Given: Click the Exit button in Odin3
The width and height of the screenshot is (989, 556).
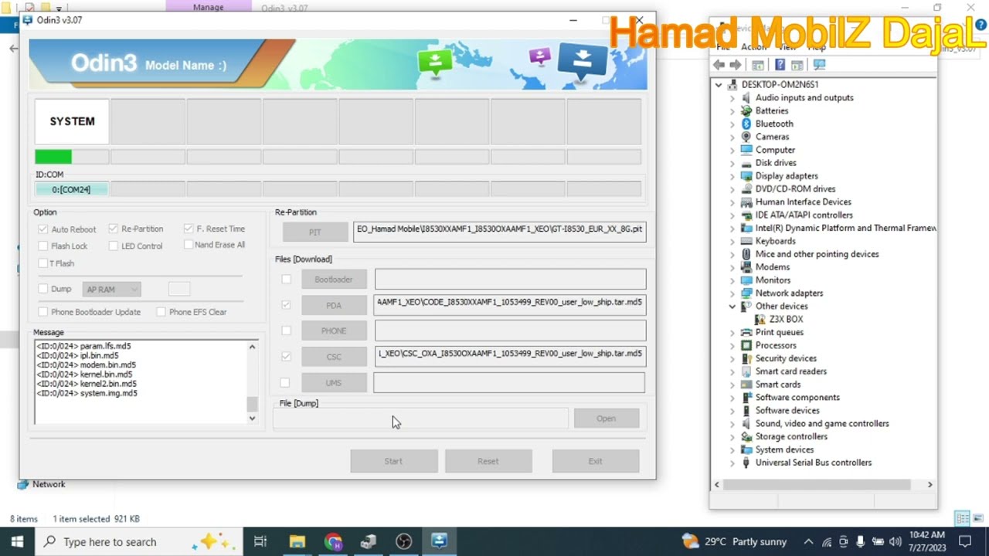Looking at the screenshot, I should (x=595, y=461).
